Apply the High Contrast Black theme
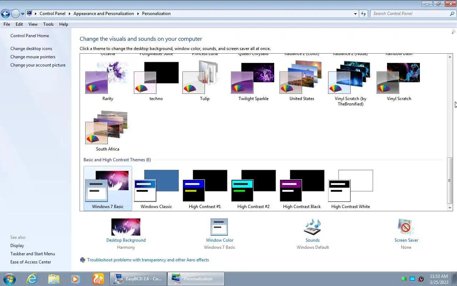 click(x=302, y=188)
